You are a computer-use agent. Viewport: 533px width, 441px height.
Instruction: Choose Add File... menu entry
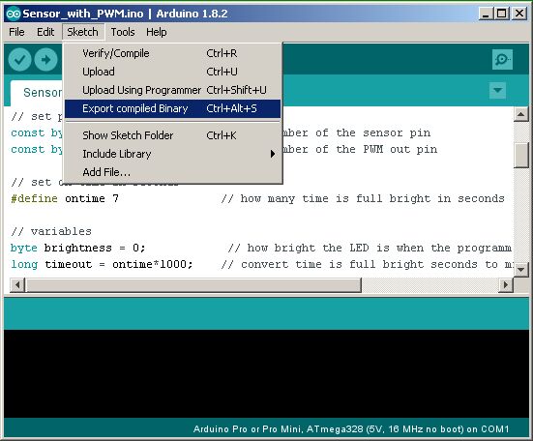tap(172, 172)
